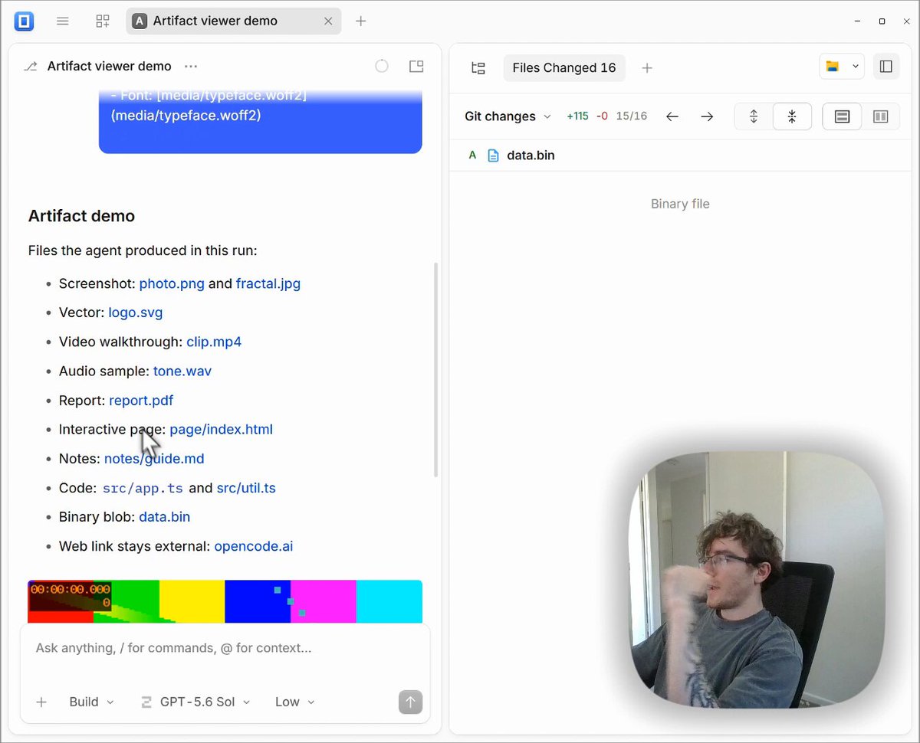Select the Artifact viewer demo window tab
This screenshot has width=920, height=743.
(234, 21)
